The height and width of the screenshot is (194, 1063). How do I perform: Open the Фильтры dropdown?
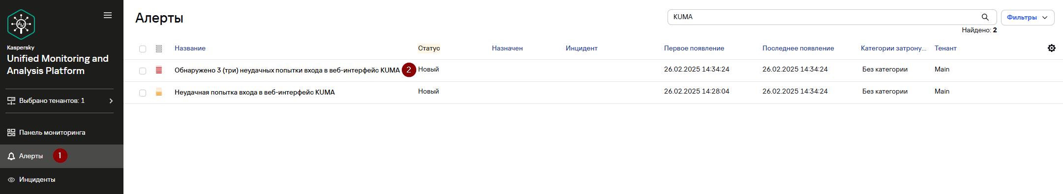coord(1028,17)
